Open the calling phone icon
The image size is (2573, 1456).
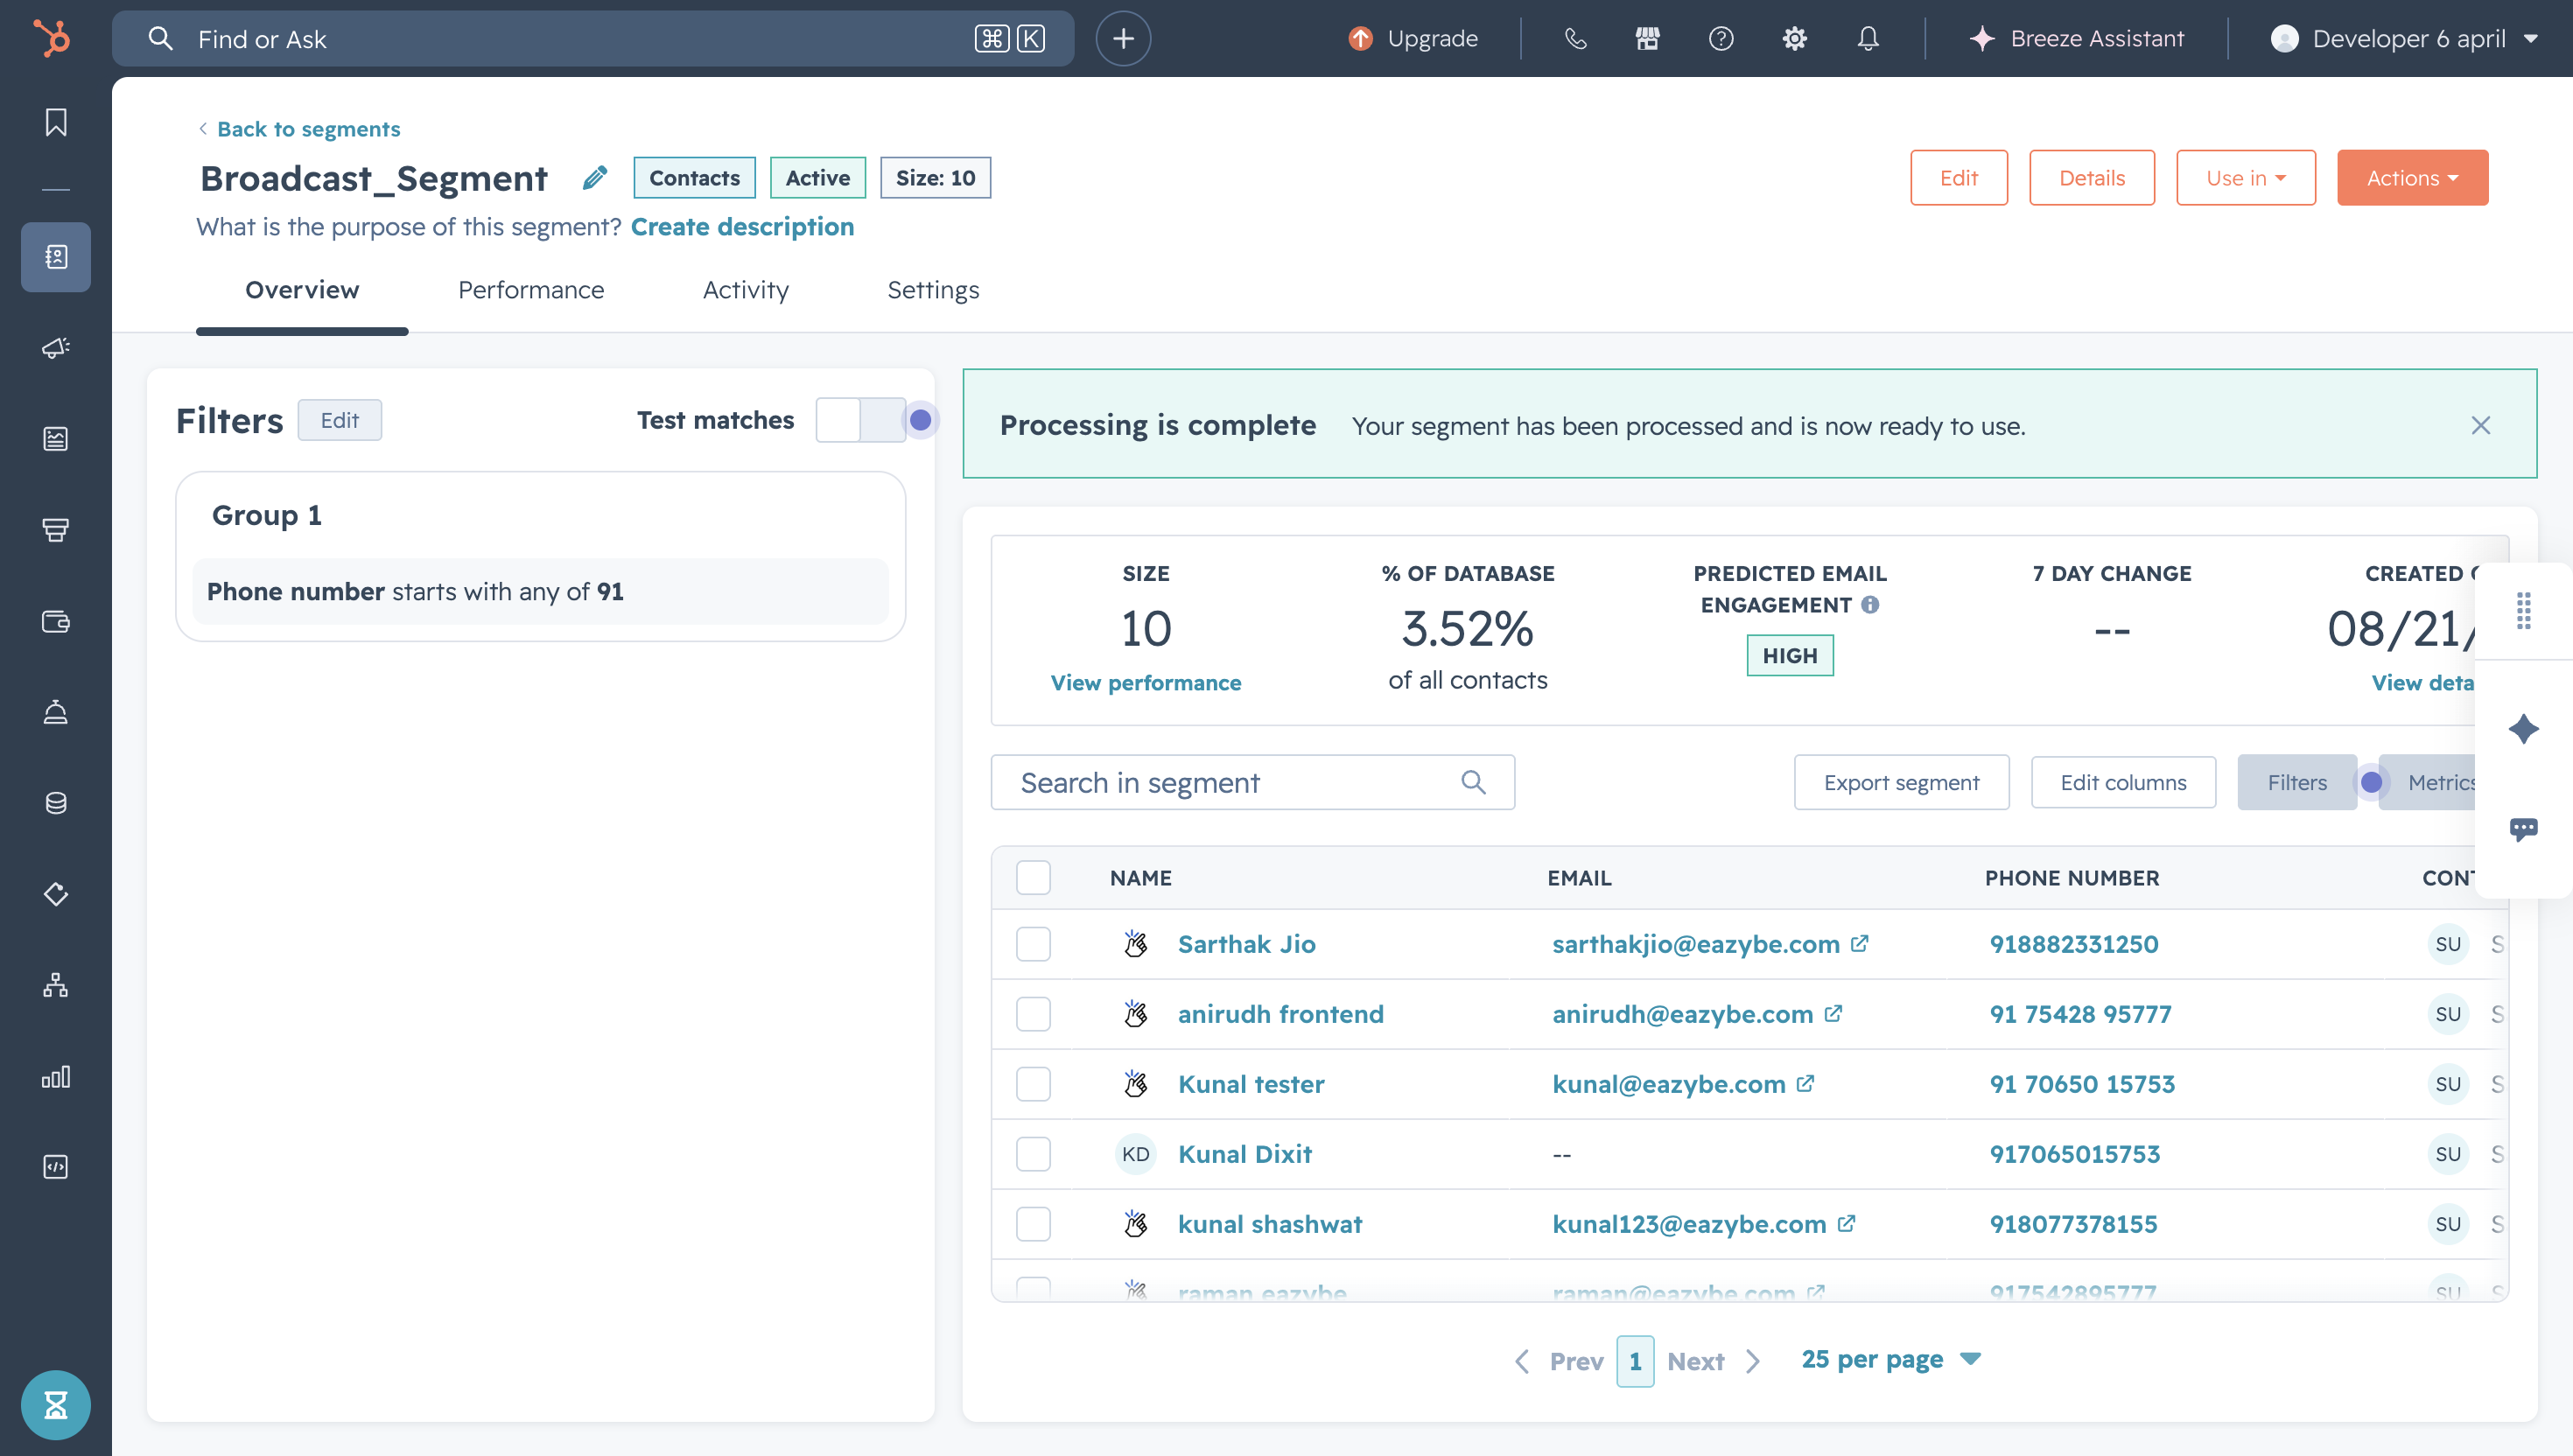pyautogui.click(x=1575, y=38)
